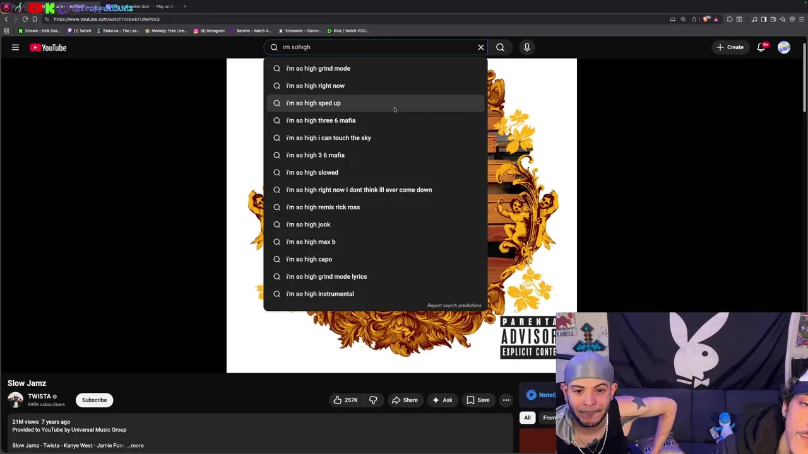Open the TWISTA channel name link
The height and width of the screenshot is (454, 808).
39,397
